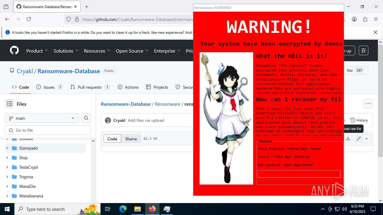This screenshot has width=383, height=215.
Task: Select Blame view toggle
Action: coord(131,139)
